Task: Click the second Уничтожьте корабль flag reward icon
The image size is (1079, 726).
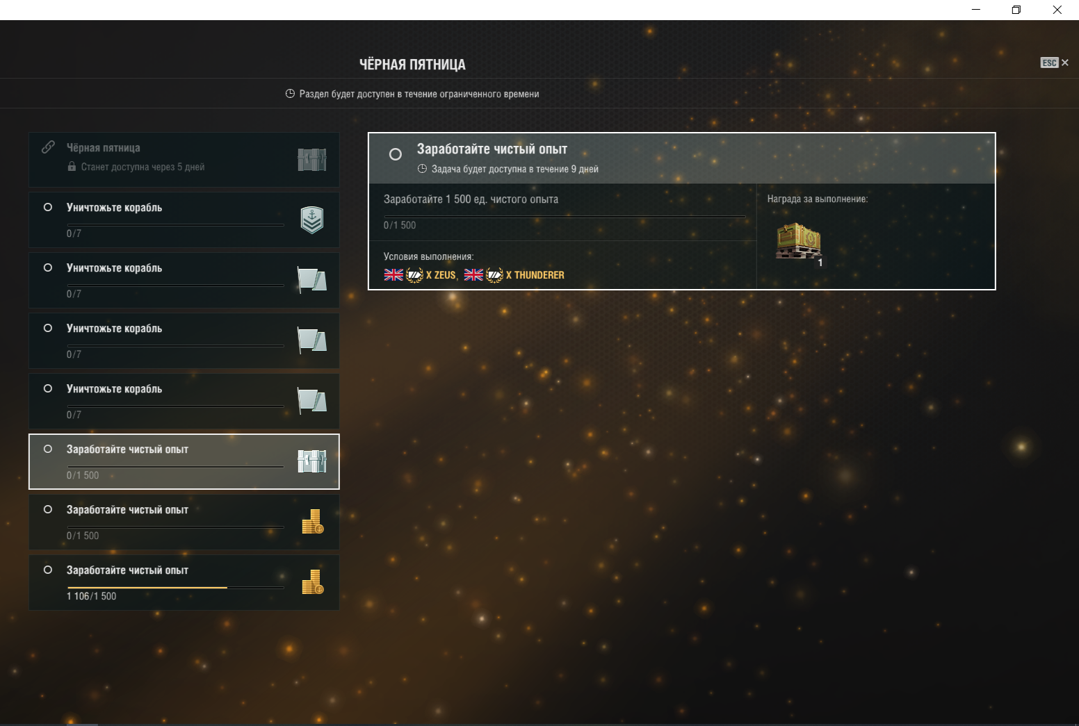Action: click(x=312, y=280)
